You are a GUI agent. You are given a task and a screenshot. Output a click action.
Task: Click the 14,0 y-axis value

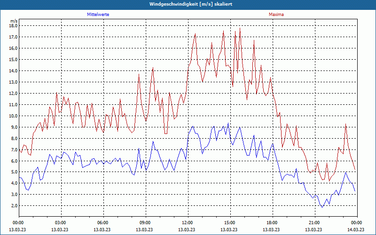click(x=14, y=71)
